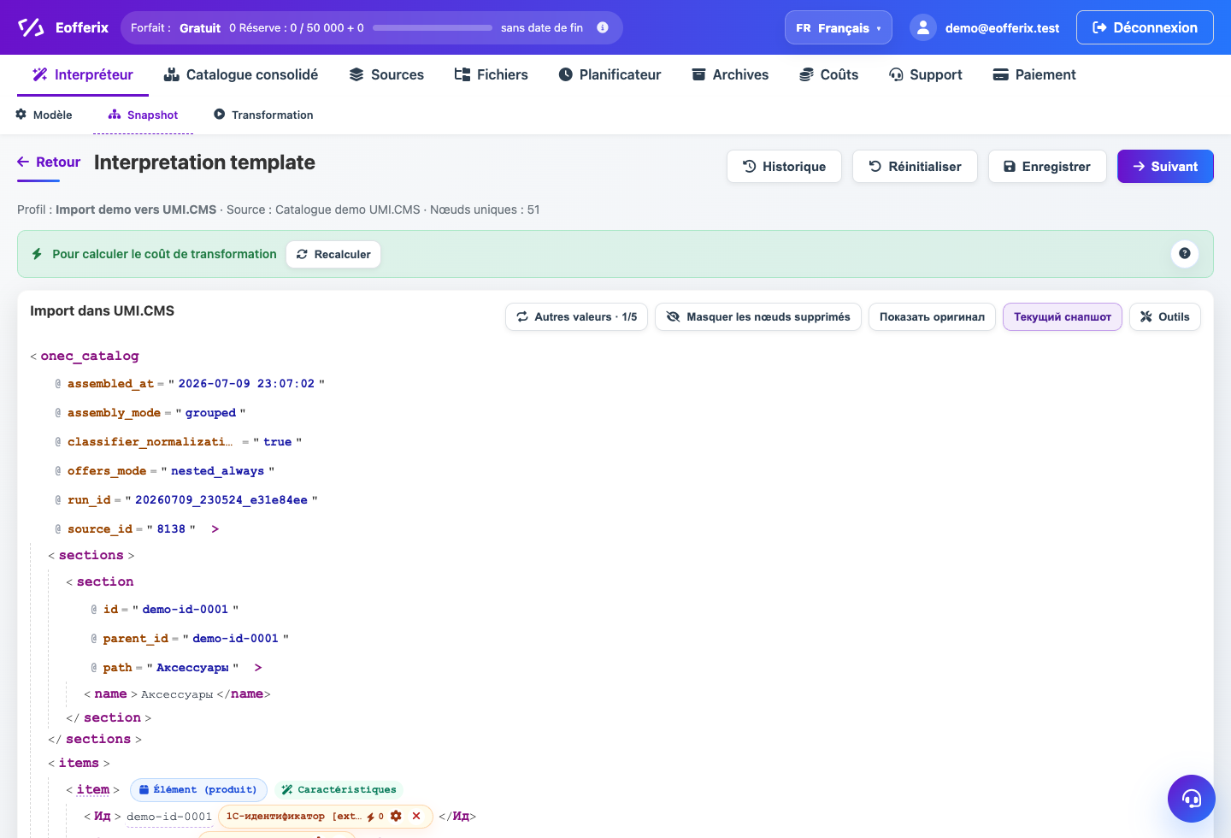Image resolution: width=1231 pixels, height=838 pixels.
Task: Select the Modèle sub-tab
Action: (x=44, y=115)
